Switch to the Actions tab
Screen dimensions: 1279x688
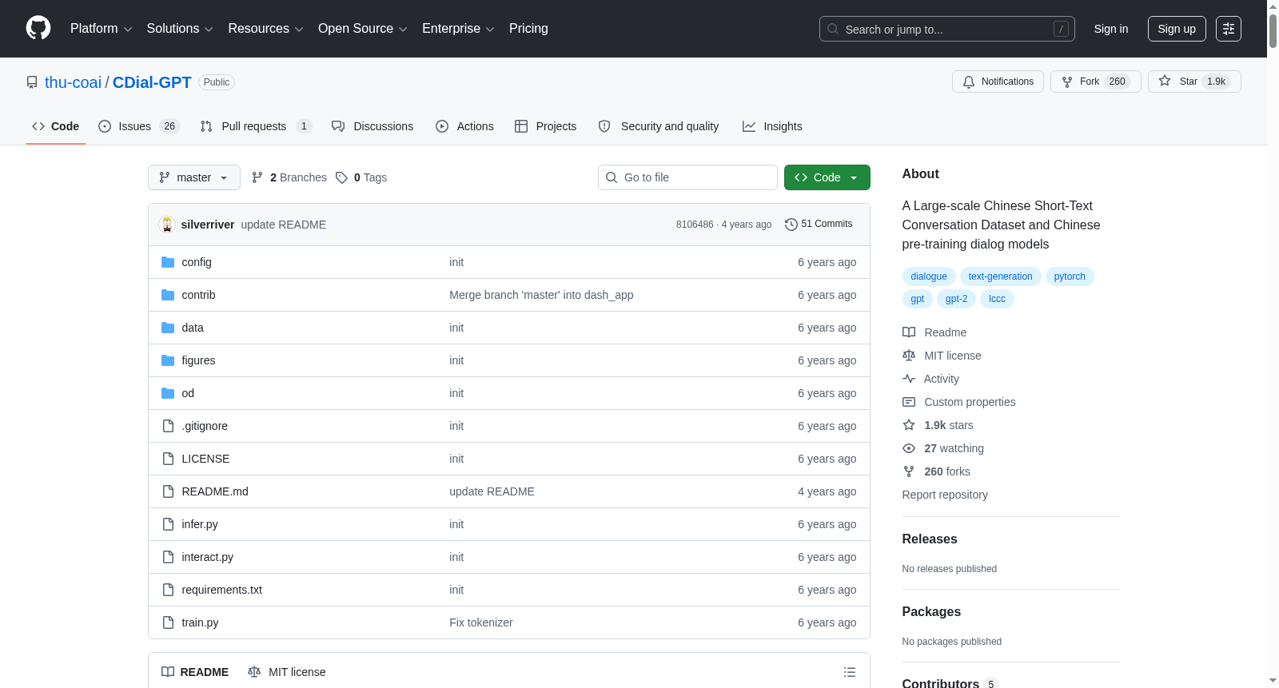click(x=464, y=126)
